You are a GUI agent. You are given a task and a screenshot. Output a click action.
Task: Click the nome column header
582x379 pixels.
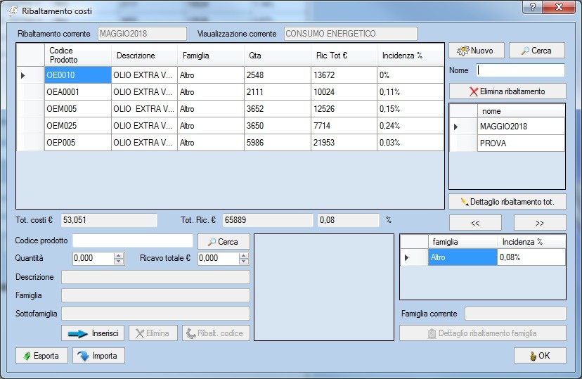click(521, 111)
